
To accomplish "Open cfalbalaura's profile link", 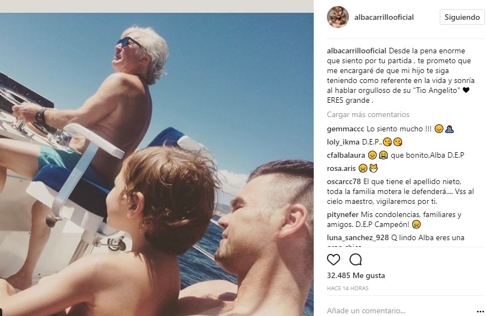I will (346, 155).
